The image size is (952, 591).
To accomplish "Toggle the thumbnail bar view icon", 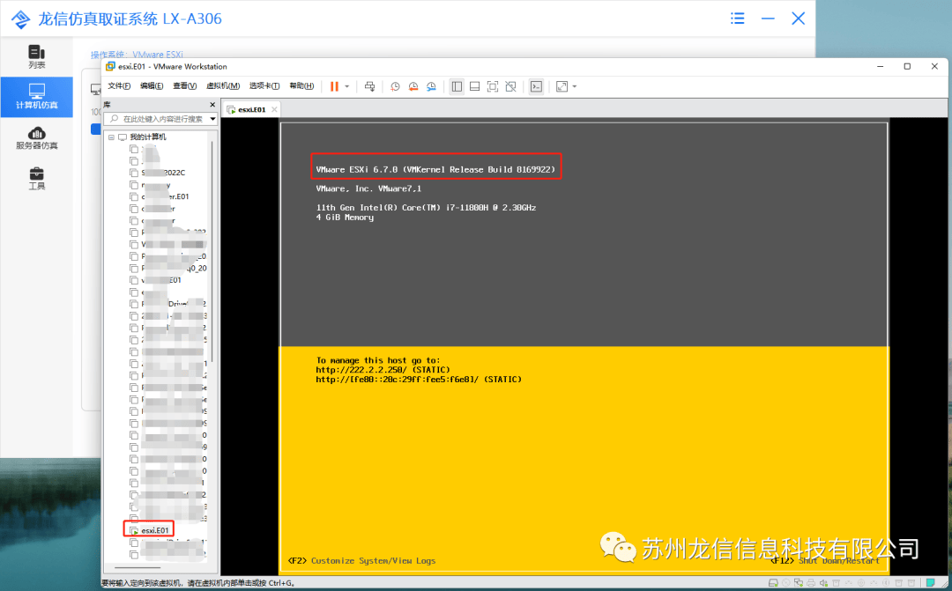I will 475,86.
